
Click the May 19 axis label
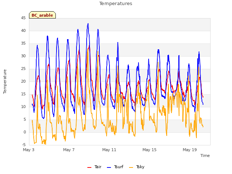190,150
